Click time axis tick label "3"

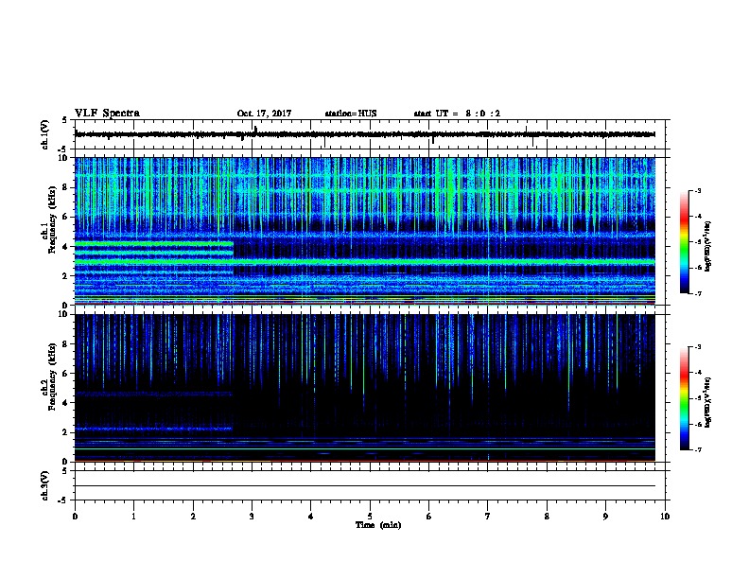coord(252,516)
